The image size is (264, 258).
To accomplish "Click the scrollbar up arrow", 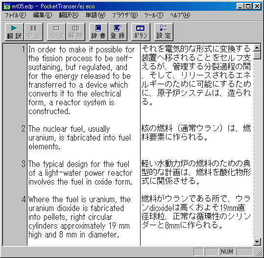I will pos(257,48).
